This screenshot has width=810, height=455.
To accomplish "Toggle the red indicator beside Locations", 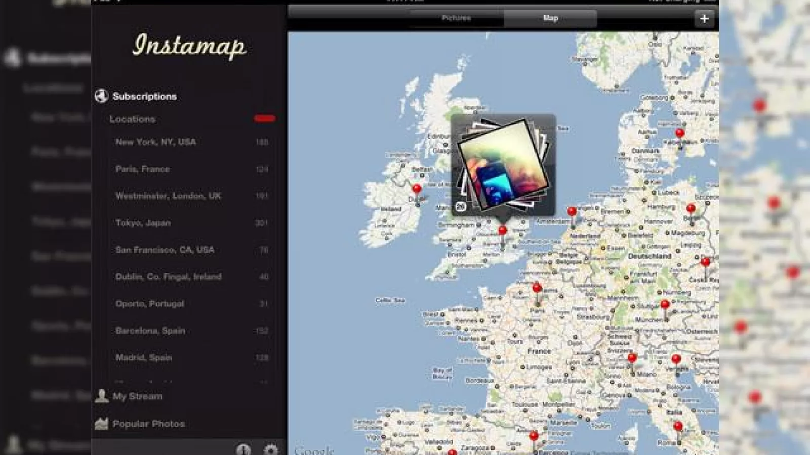I will click(x=265, y=117).
